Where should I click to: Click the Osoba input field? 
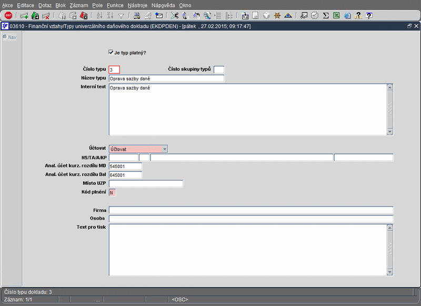tap(251, 219)
